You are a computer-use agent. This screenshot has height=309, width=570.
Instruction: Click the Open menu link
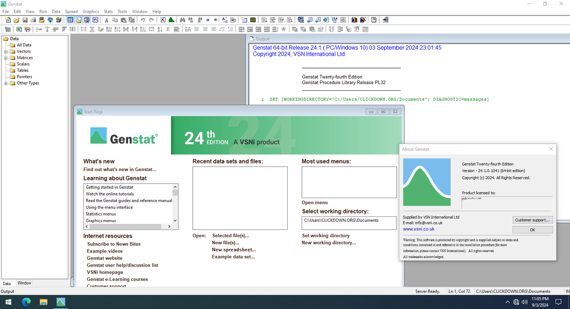point(315,203)
